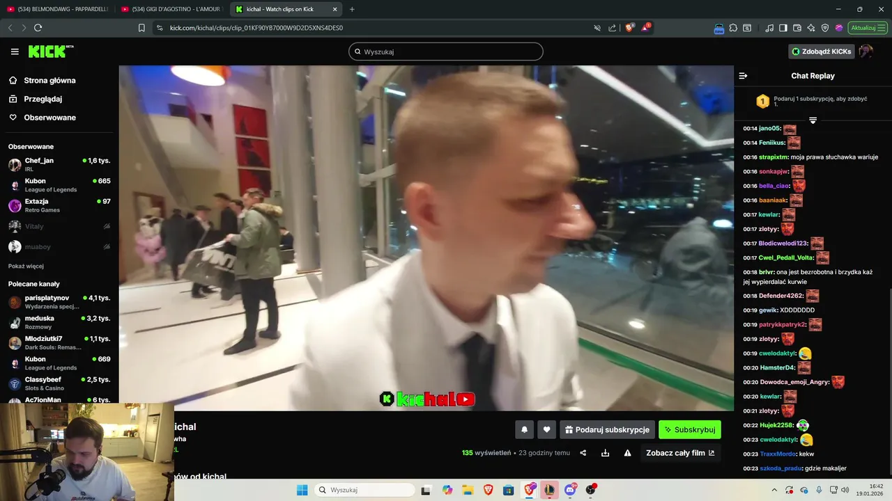Open Vitaly offline channel
This screenshot has height=501, width=892.
[x=59, y=226]
